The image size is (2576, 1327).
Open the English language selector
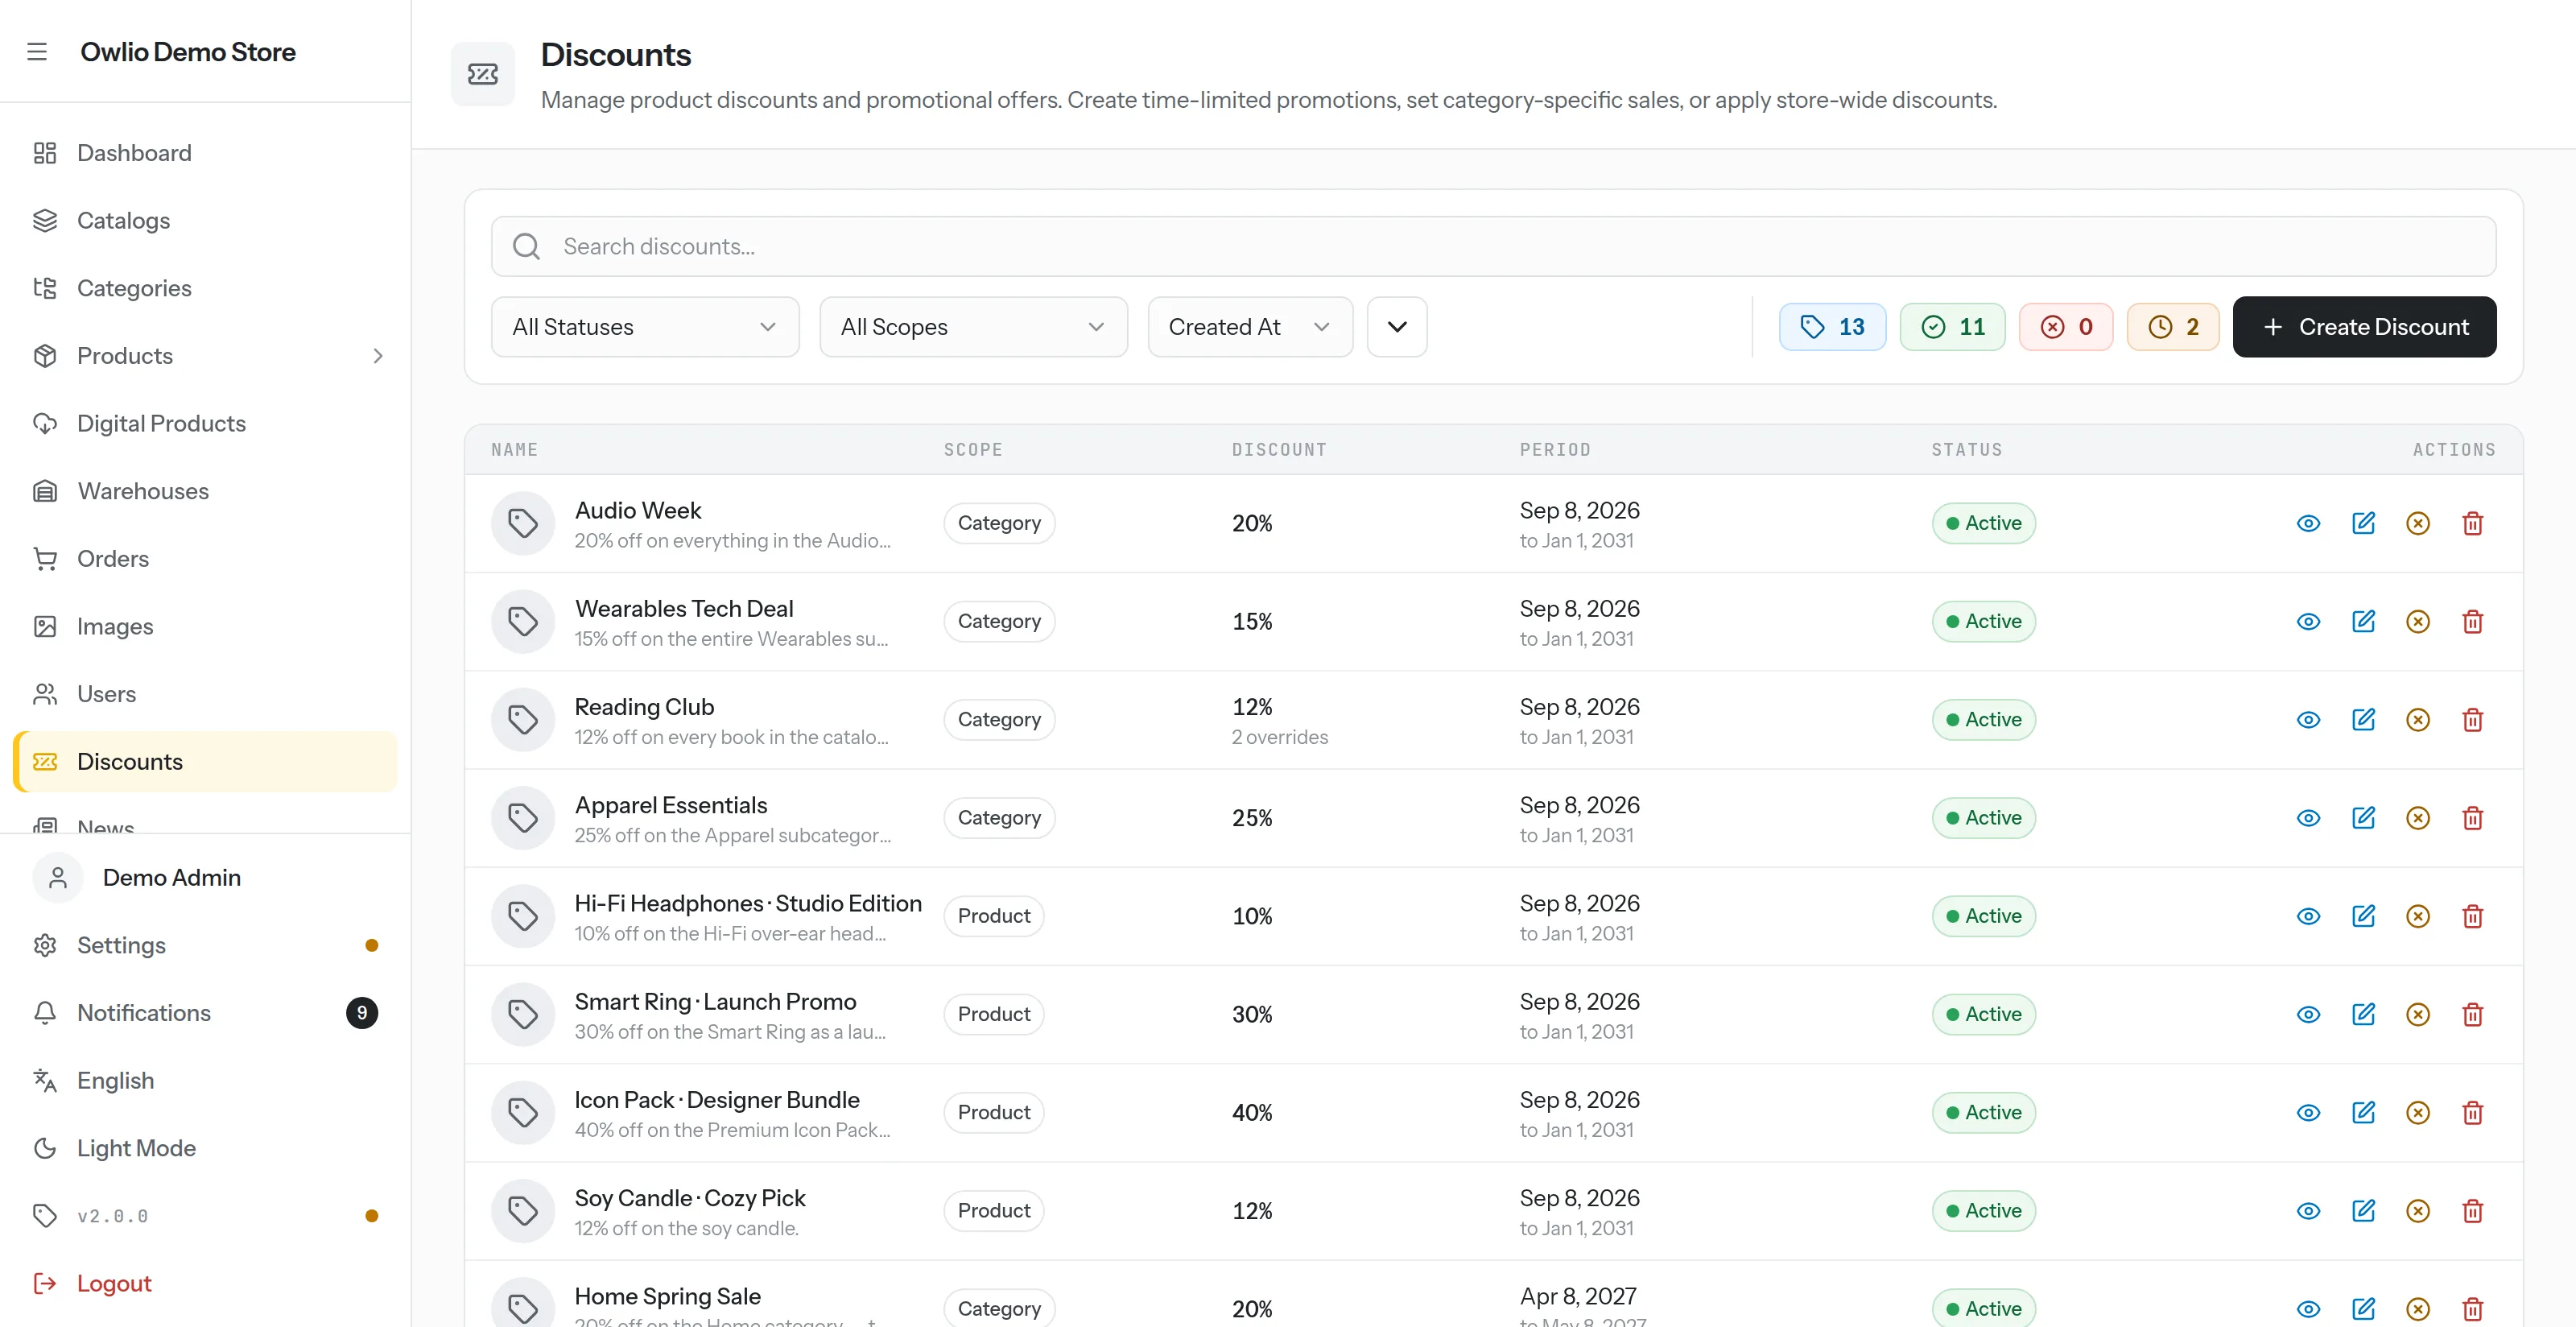[x=205, y=1080]
